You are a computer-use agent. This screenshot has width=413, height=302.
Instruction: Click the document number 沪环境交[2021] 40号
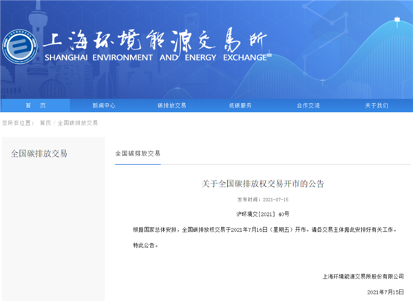point(263,214)
